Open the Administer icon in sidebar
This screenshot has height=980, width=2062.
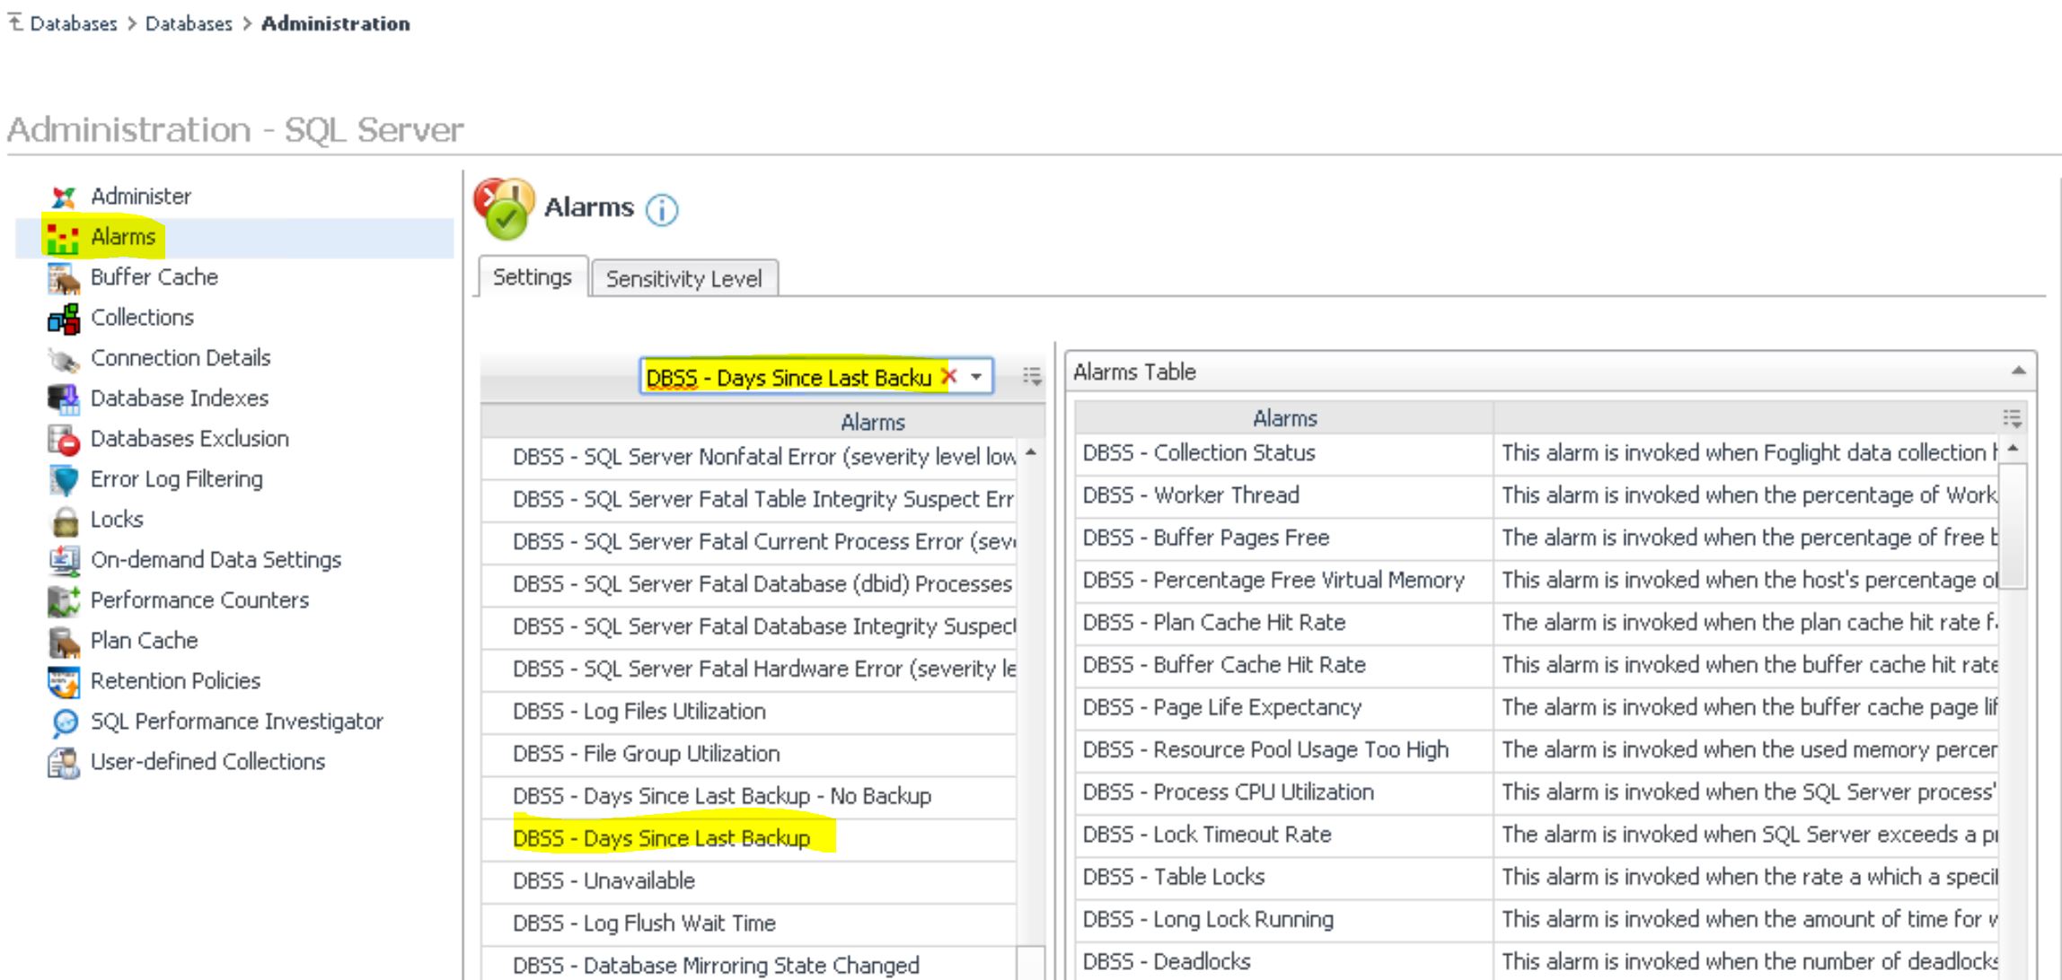coord(64,197)
